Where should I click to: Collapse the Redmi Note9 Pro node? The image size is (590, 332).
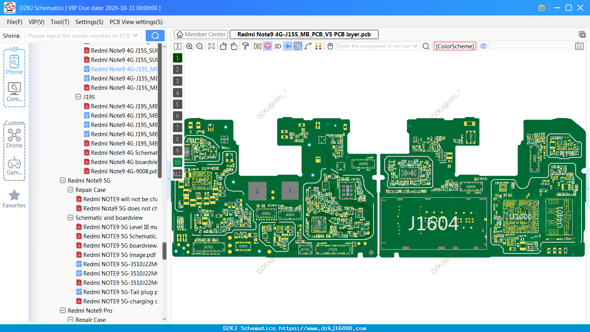[x=63, y=310]
